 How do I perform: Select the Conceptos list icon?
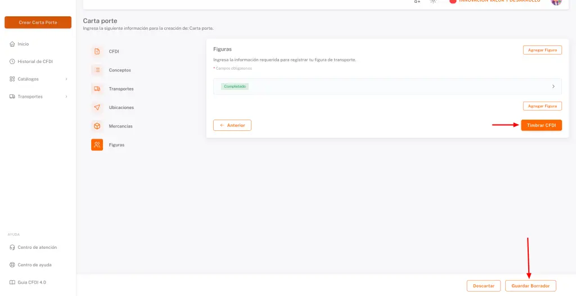tap(97, 70)
